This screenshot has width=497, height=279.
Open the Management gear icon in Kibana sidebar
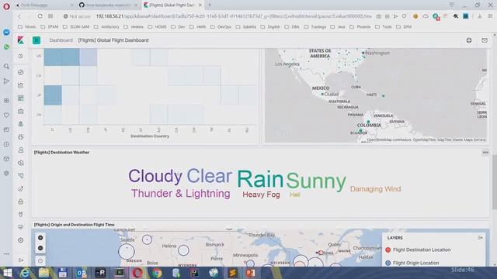[x=21, y=240]
